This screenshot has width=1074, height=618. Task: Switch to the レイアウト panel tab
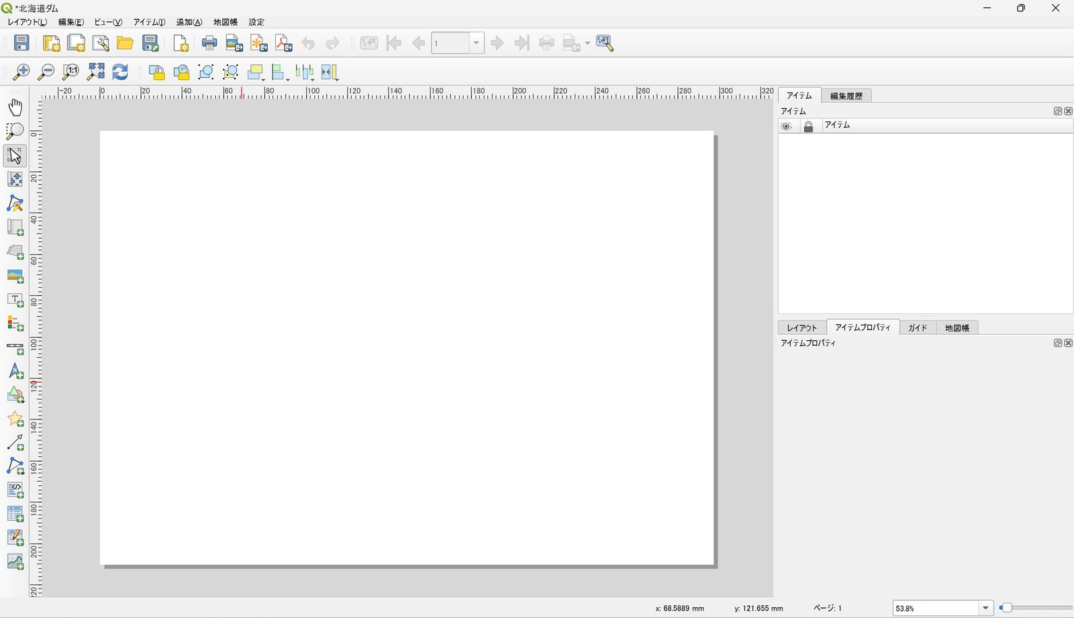(802, 327)
